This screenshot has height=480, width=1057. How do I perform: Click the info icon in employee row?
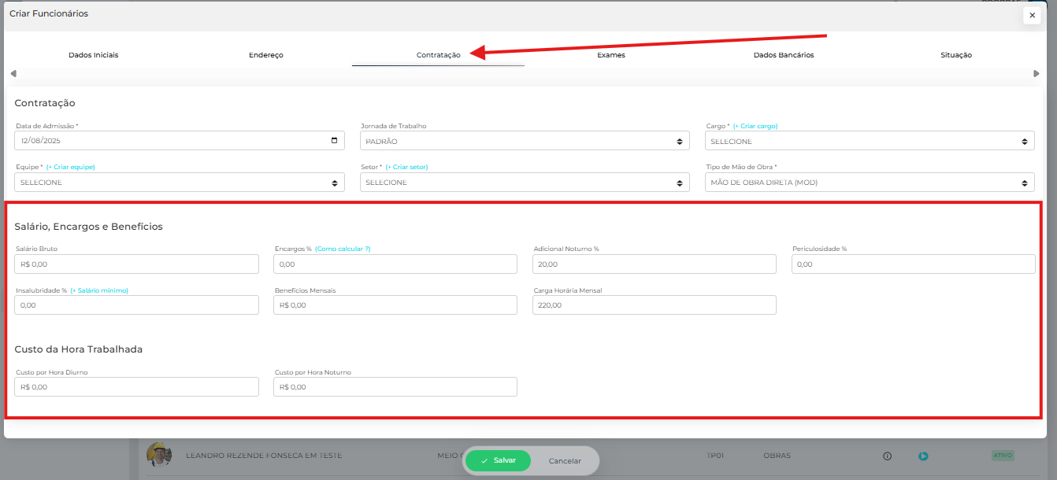click(887, 456)
